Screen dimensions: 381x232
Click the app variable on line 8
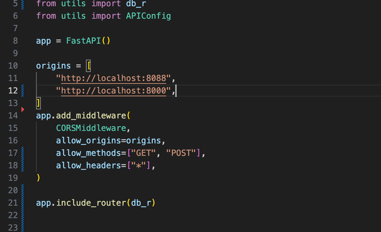click(x=44, y=41)
